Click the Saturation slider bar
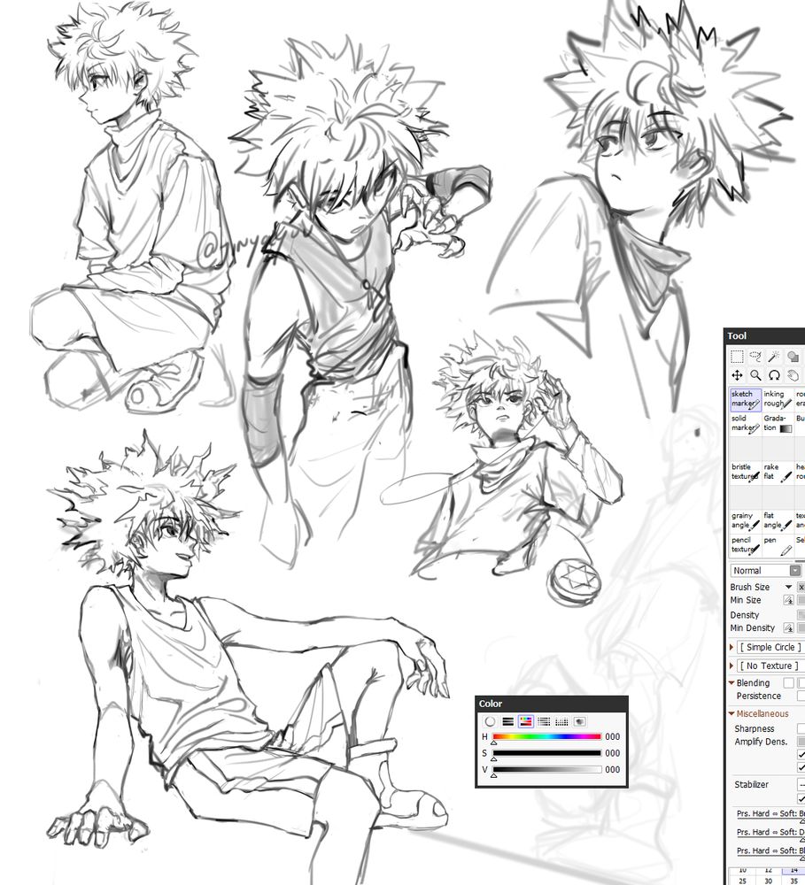Image resolution: width=805 pixels, height=885 pixels. tap(546, 753)
